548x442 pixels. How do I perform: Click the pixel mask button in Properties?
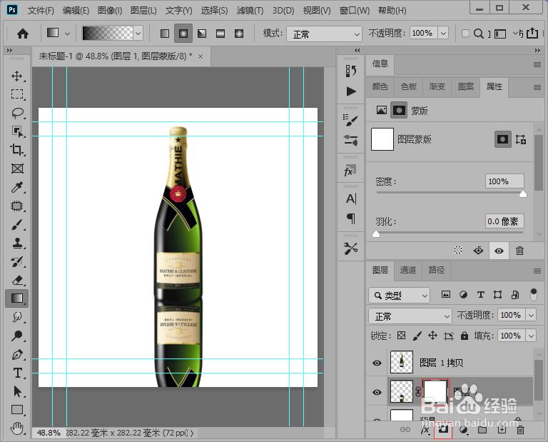502,139
